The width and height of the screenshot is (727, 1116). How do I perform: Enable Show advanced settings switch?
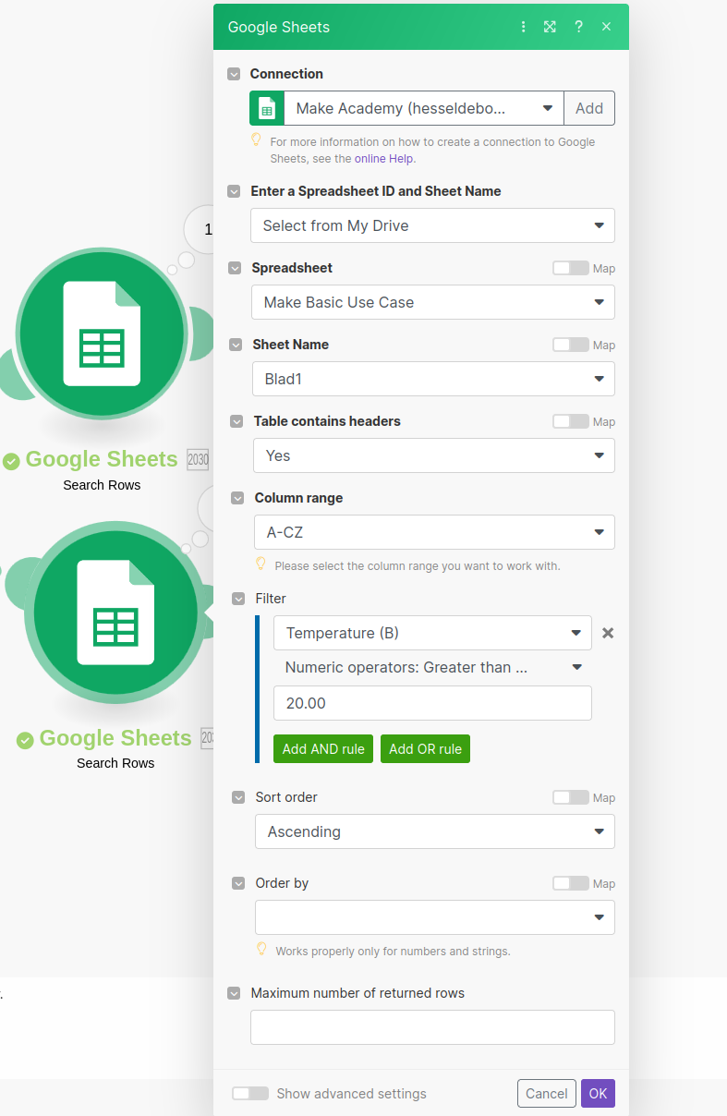(x=249, y=1093)
